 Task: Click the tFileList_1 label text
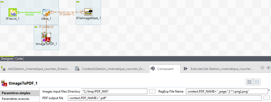(12, 18)
